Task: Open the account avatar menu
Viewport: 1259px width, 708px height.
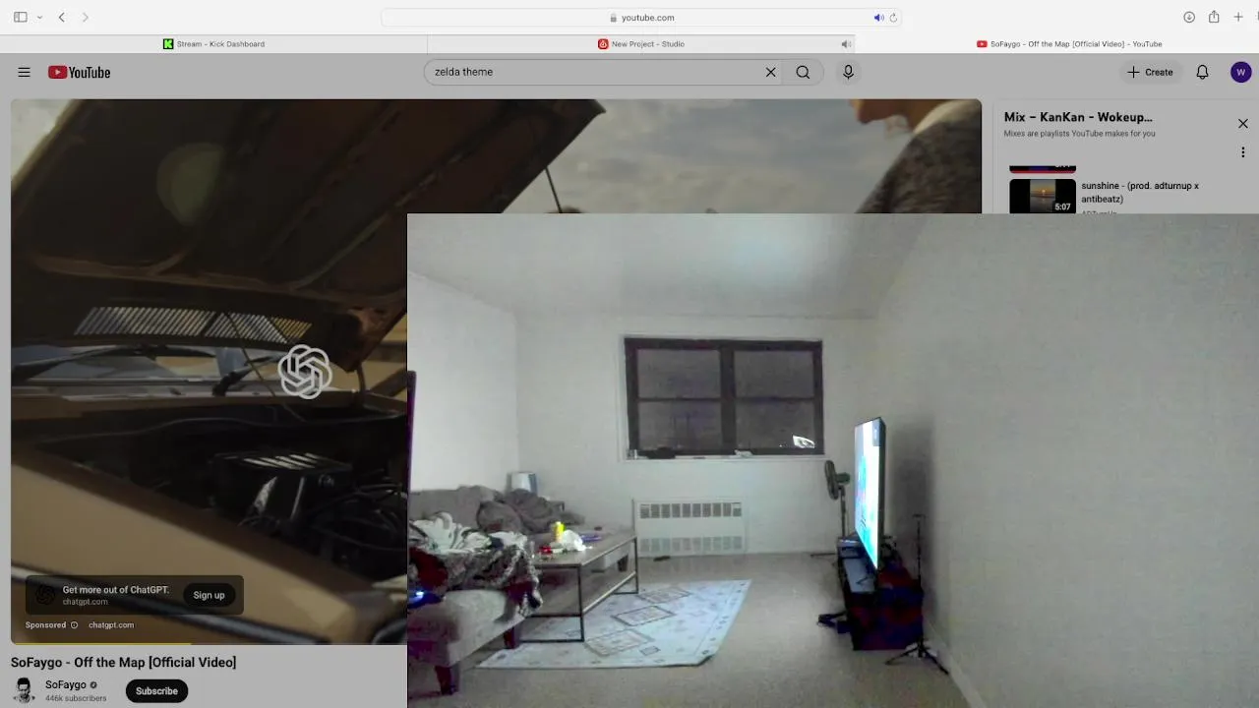Action: [1241, 72]
